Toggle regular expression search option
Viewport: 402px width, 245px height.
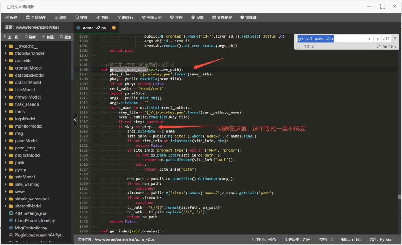click(x=379, y=46)
